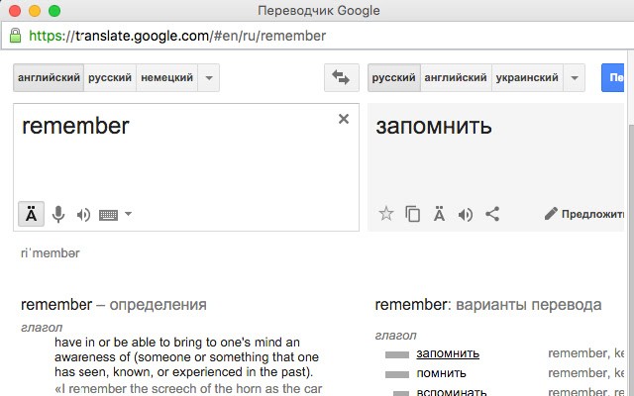The height and width of the screenshot is (396, 634).
Task: Select немецкий as source language
Action: [x=166, y=78]
